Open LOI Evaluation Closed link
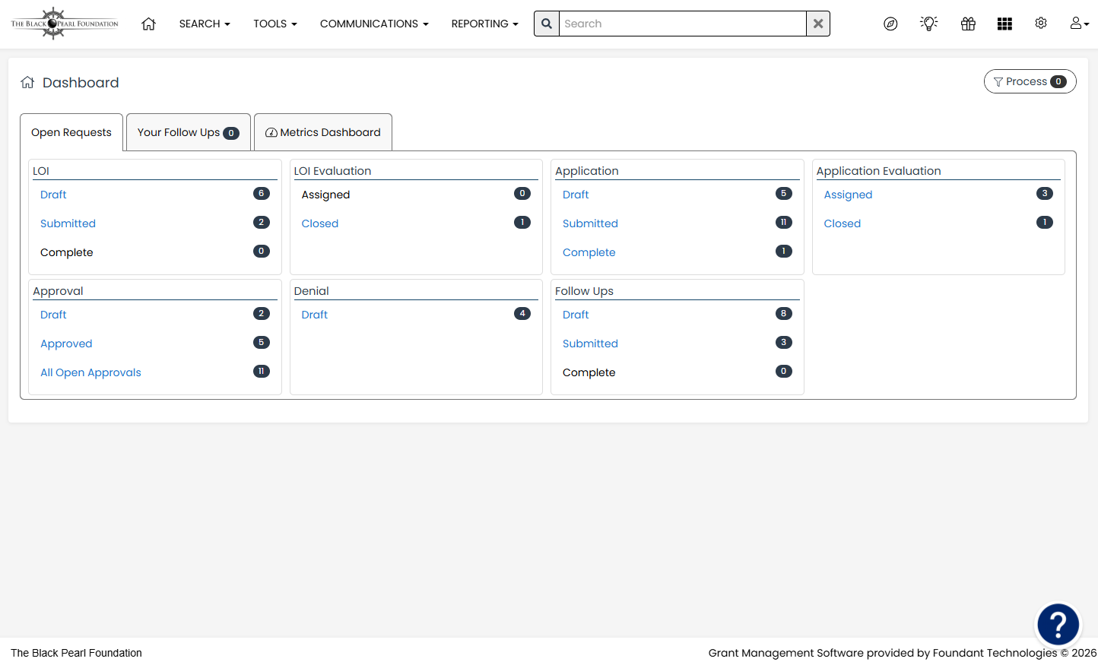The image size is (1098, 665). pos(320,223)
